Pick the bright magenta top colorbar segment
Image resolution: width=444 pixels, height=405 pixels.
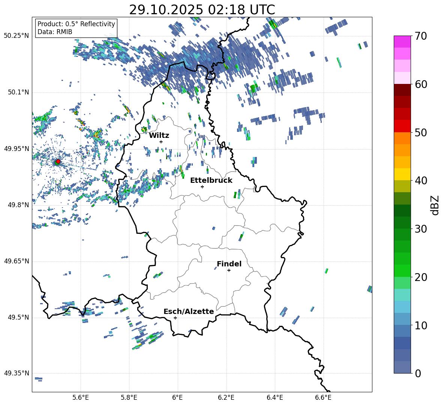402,42
